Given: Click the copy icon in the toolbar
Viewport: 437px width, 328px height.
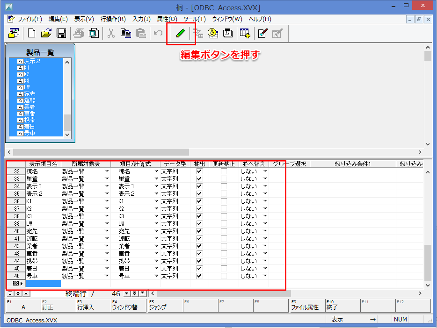Looking at the screenshot, I should coord(125,33).
